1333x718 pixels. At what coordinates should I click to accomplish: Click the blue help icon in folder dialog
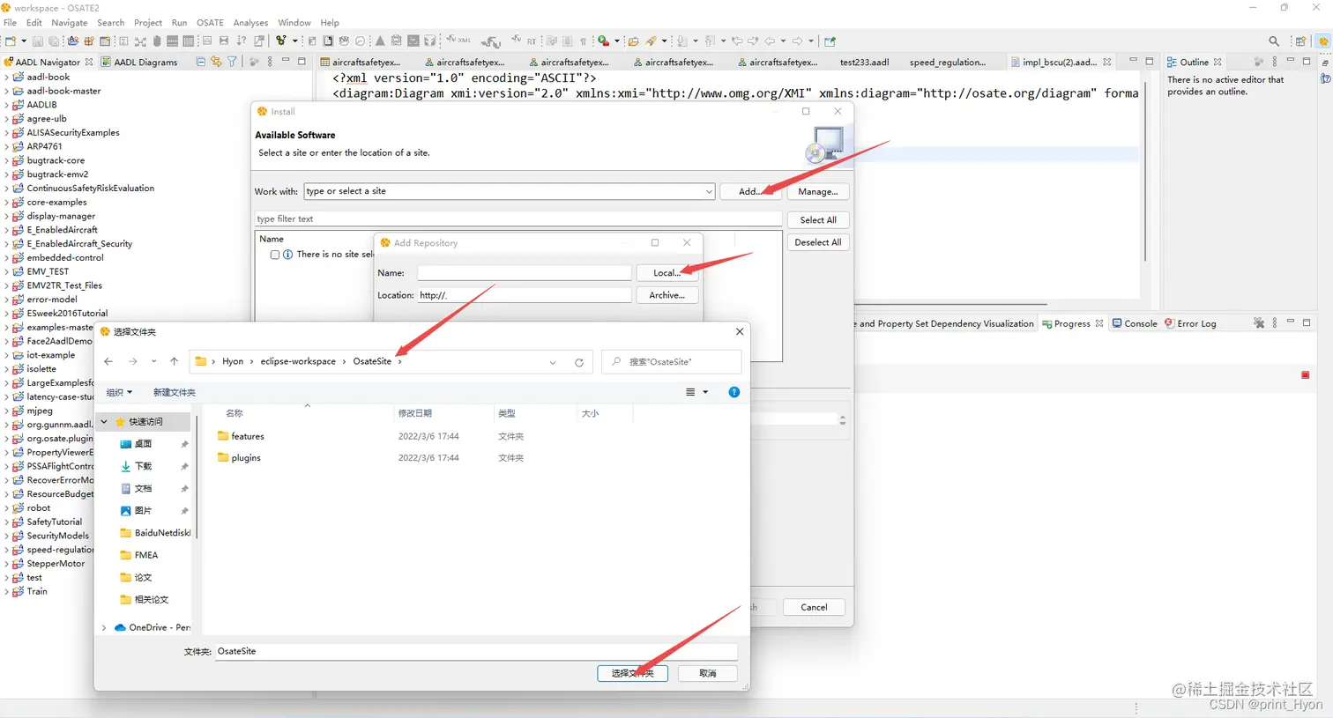pos(734,392)
